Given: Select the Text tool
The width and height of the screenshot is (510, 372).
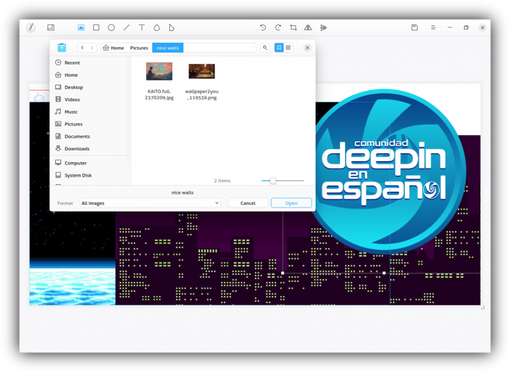Looking at the screenshot, I should tap(142, 28).
